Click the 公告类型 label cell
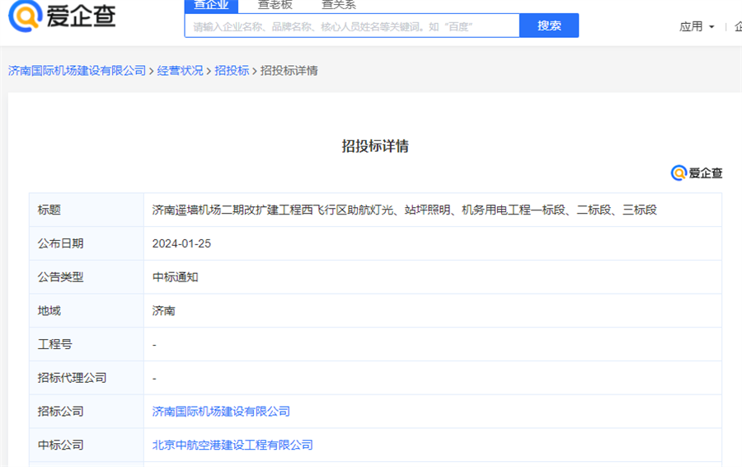This screenshot has width=742, height=467. pyautogui.click(x=87, y=277)
